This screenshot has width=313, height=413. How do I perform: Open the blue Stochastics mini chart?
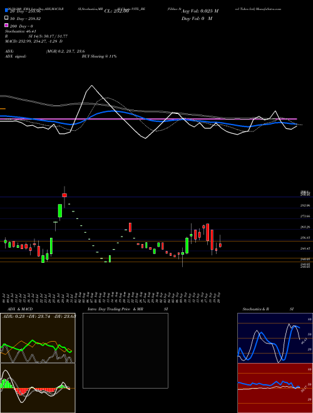pyautogui.click(x=275, y=338)
